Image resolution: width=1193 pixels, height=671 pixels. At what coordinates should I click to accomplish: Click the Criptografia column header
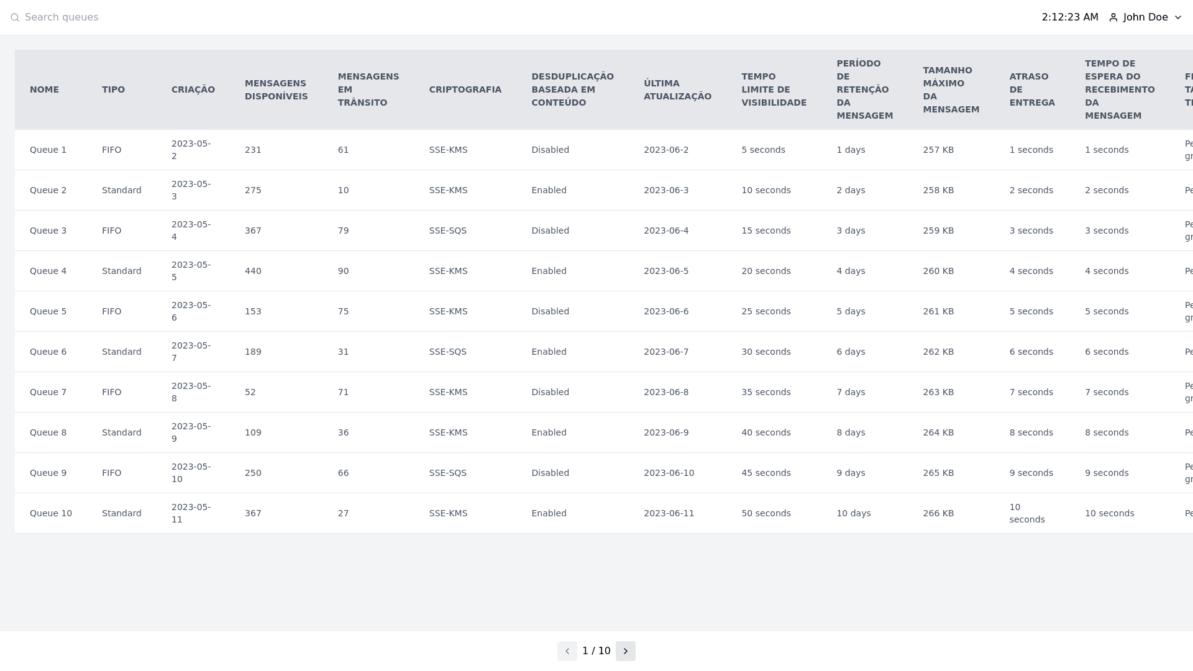coord(465,89)
